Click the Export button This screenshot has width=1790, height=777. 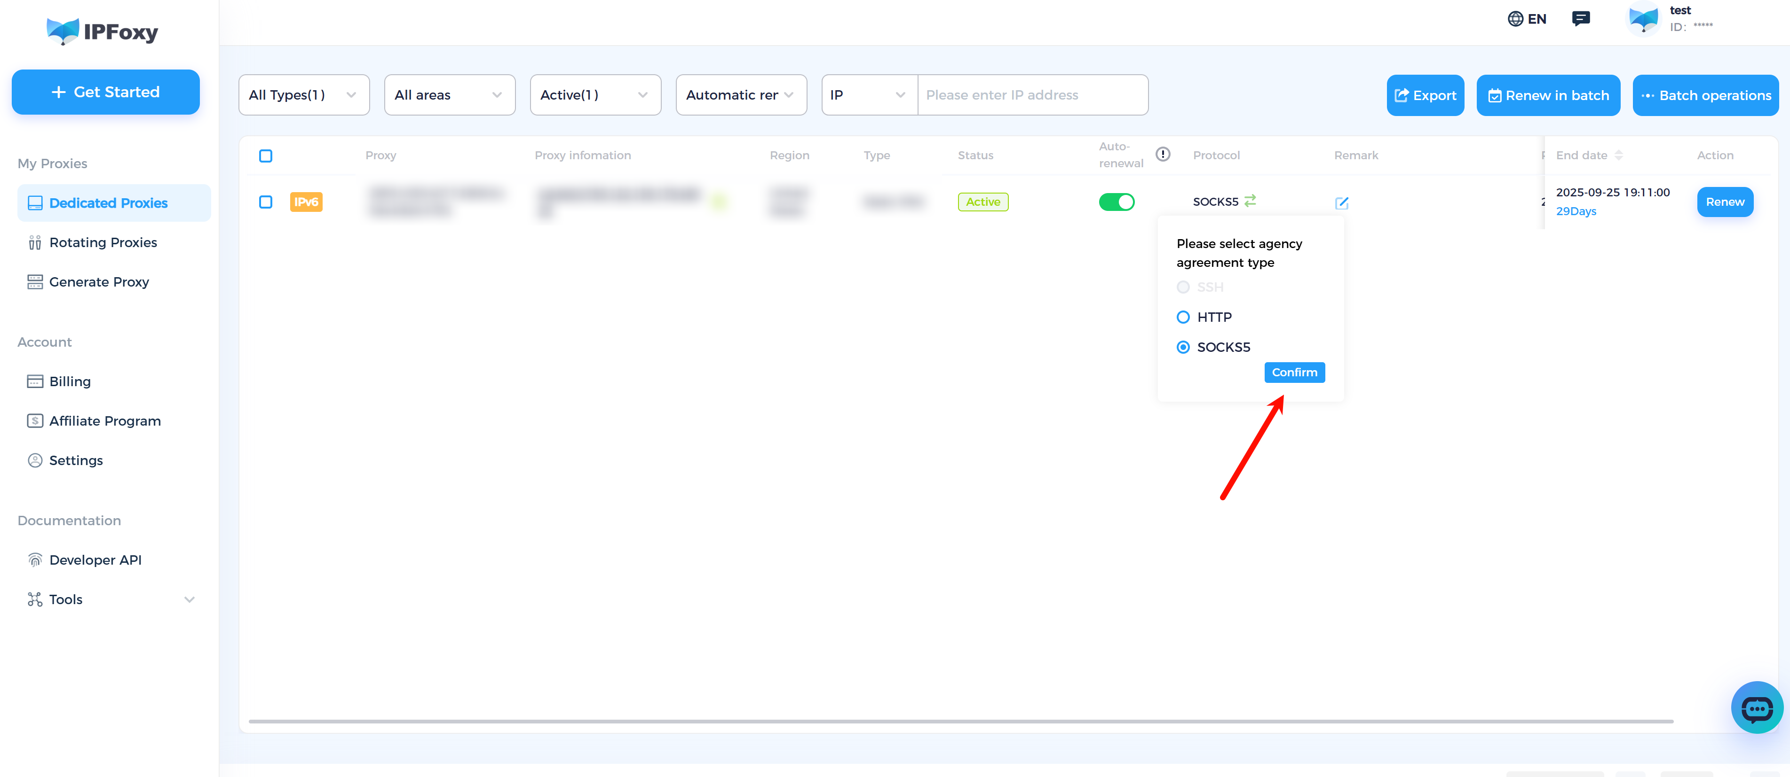coord(1425,95)
